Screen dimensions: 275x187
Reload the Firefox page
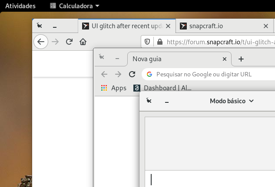pos(69,42)
